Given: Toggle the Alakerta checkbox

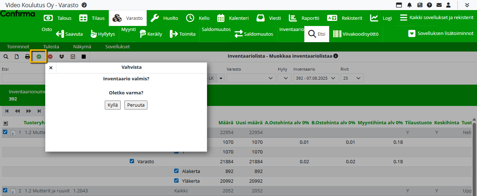Looking at the screenshot, I should (x=176, y=171).
